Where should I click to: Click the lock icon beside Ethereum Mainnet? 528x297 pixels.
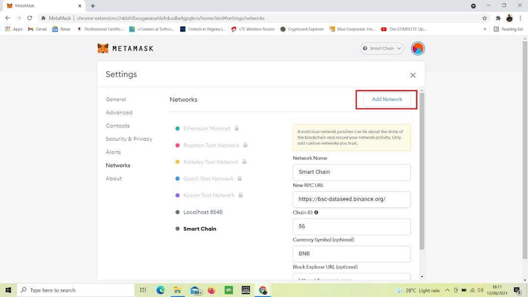[x=237, y=128]
